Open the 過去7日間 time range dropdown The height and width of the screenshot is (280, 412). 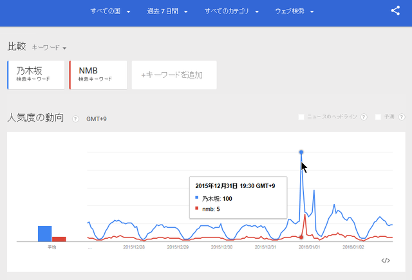(x=167, y=11)
